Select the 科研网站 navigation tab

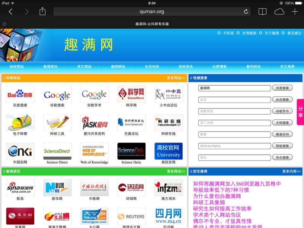17,67
